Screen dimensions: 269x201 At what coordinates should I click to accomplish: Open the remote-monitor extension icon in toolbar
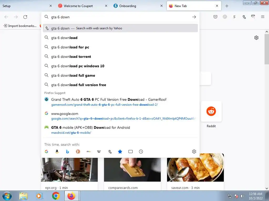pyautogui.click(x=253, y=16)
